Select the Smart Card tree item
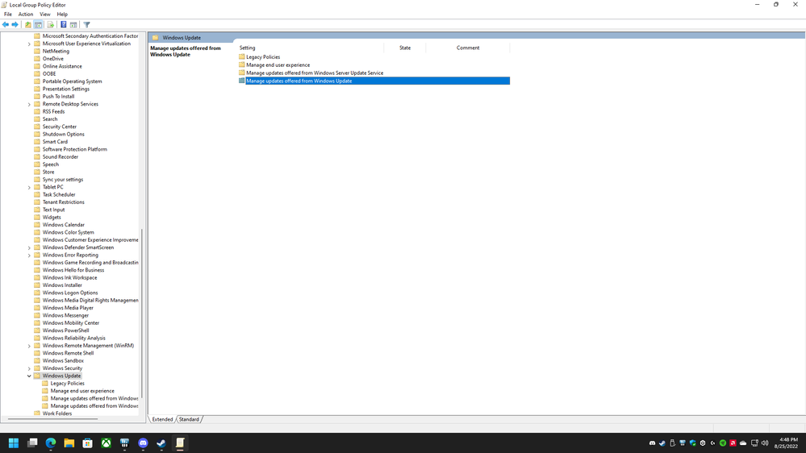 [55, 142]
